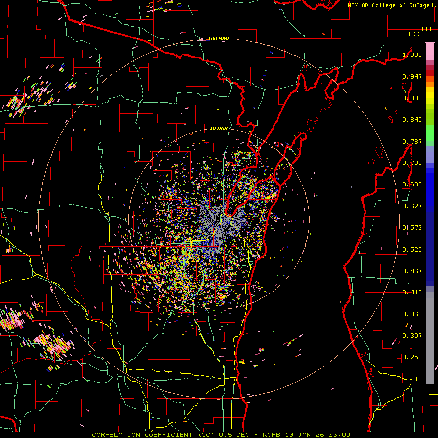This screenshot has height=438, width=438.
Task: Click the 50 NMI range ring label
Action: 219,129
